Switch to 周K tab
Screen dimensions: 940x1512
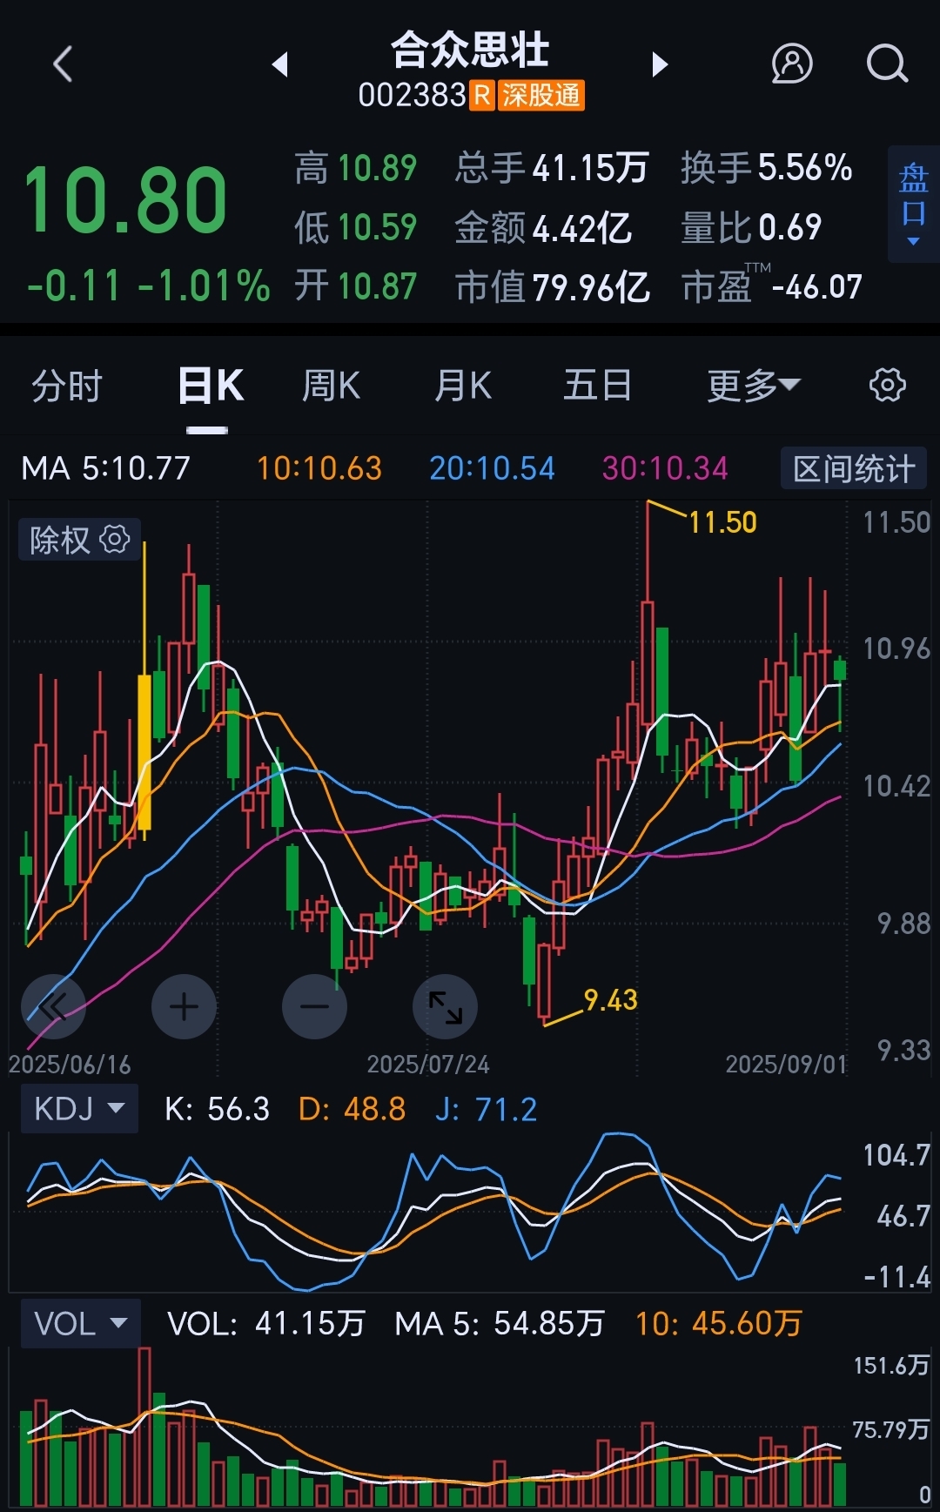coord(331,386)
